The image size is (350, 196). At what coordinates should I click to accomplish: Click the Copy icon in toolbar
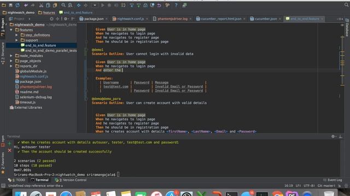pos(48,5)
